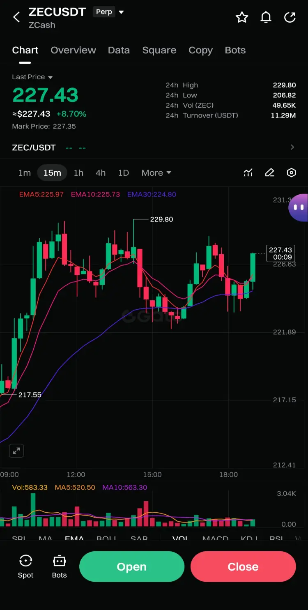The image size is (308, 610).
Task: Tap the Mark Price 227.35 text
Action: tap(44, 126)
